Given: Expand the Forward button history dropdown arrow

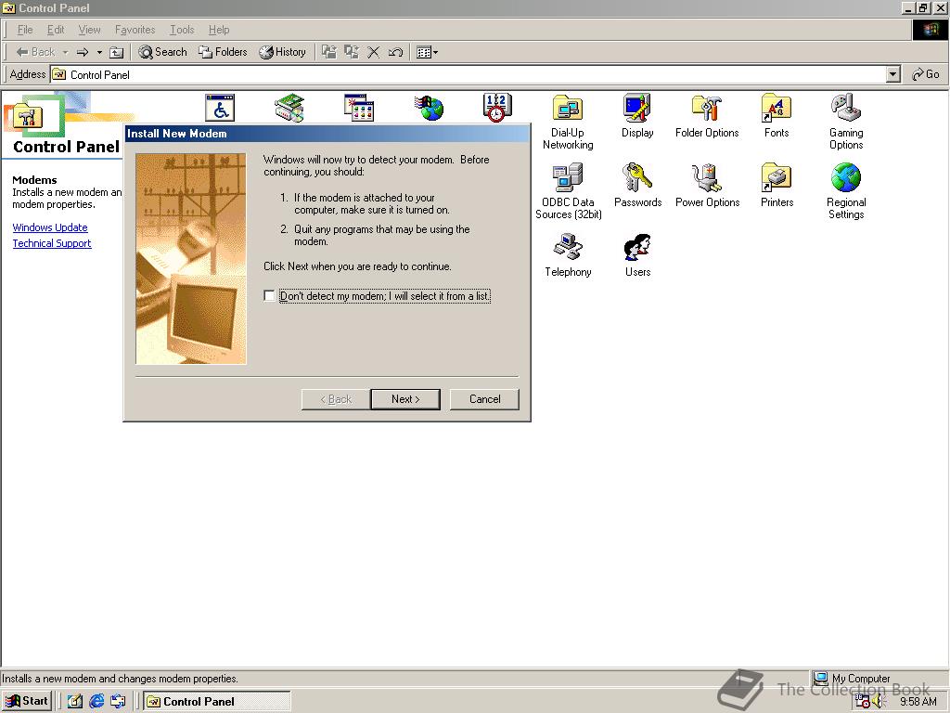Looking at the screenshot, I should [99, 52].
